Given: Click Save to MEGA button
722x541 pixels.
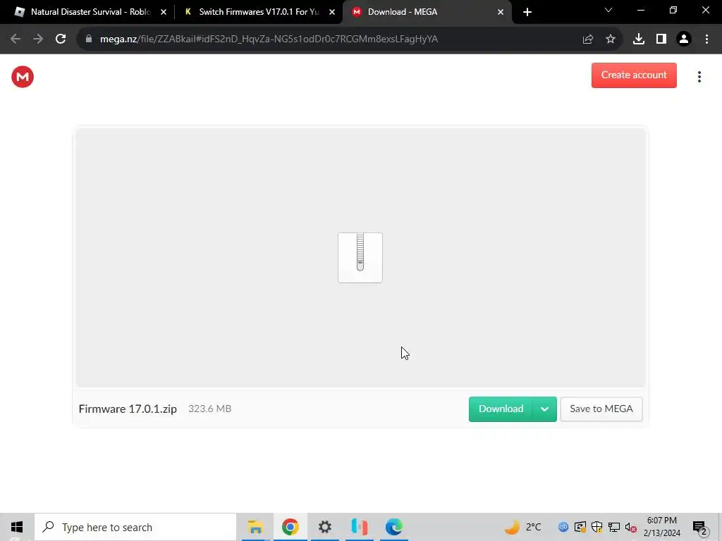Looking at the screenshot, I should 601,409.
